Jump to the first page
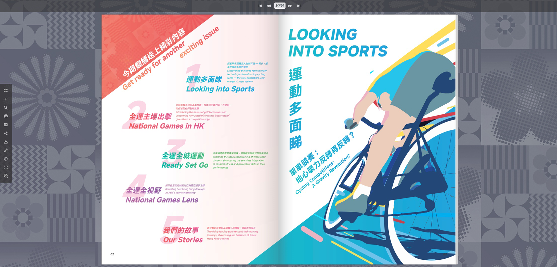This screenshot has width=557, height=267. (x=260, y=6)
